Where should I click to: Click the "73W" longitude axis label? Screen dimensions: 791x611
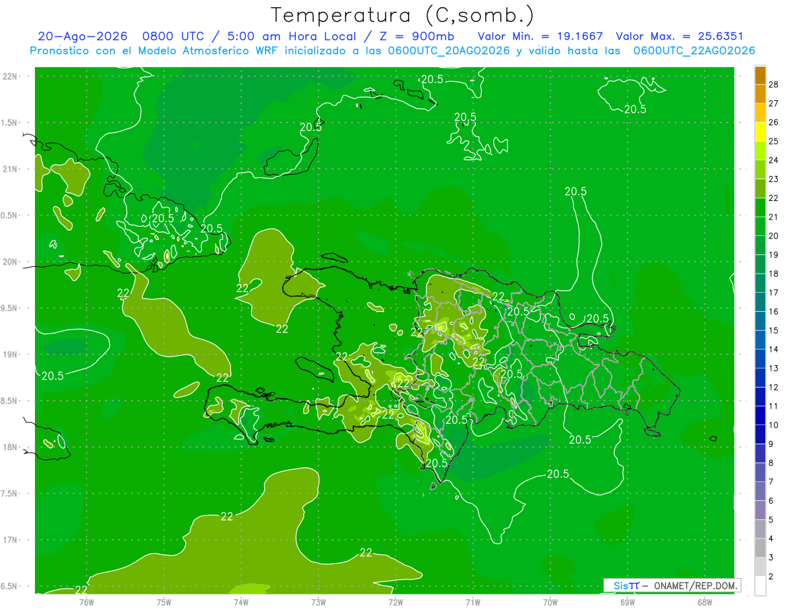(x=318, y=602)
